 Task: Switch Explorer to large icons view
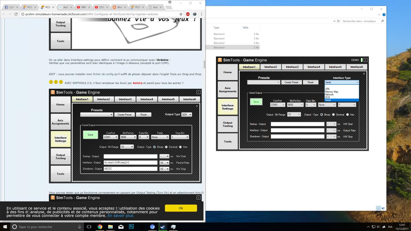pos(383,208)
